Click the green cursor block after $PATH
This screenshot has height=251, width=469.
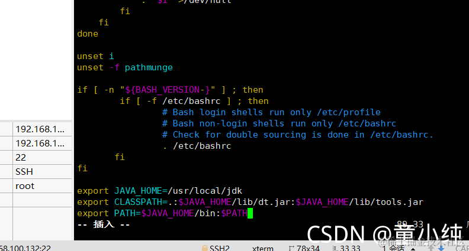[x=250, y=213]
